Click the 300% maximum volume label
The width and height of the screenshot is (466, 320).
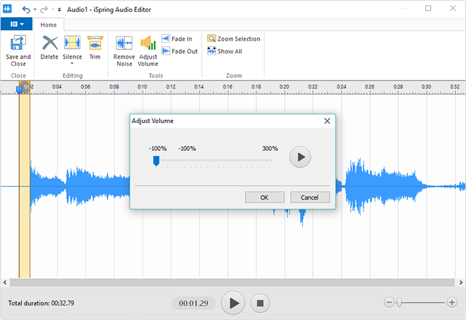(270, 148)
